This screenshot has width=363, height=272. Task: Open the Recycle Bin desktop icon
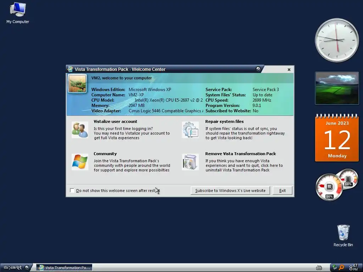pyautogui.click(x=343, y=236)
